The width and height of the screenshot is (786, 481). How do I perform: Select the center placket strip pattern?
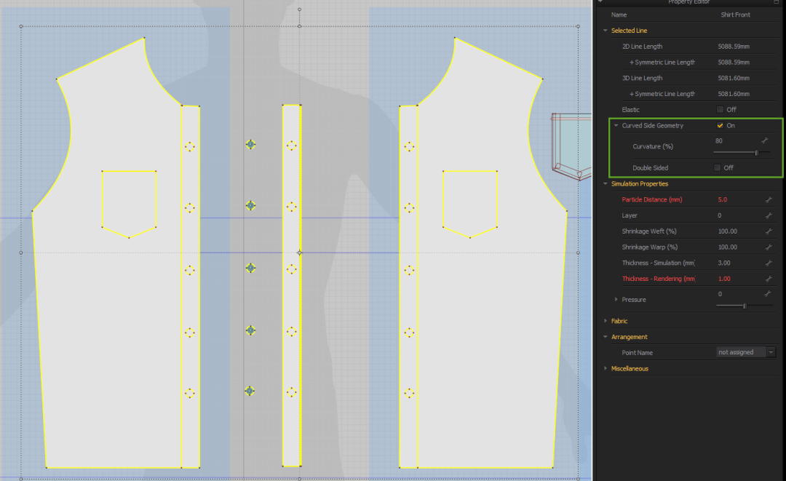pyautogui.click(x=292, y=285)
